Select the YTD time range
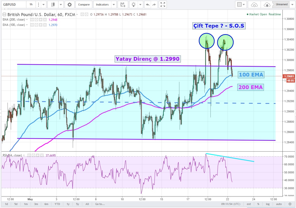The width and height of the screenshot is (296, 208). point(57,204)
